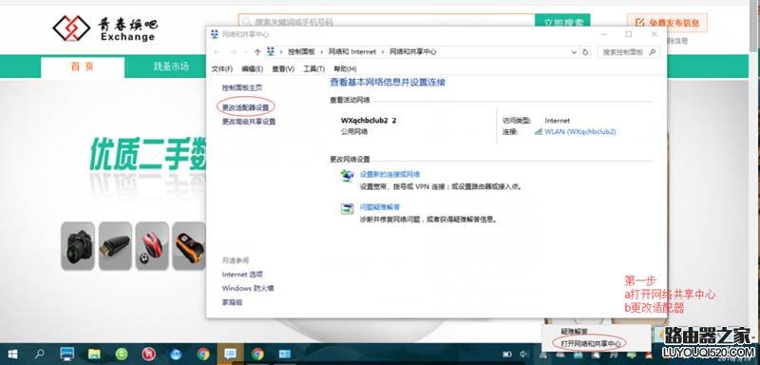The image size is (760, 365).
Task: Click the black HDMI adapter product thumbnail
Action: pos(115,246)
